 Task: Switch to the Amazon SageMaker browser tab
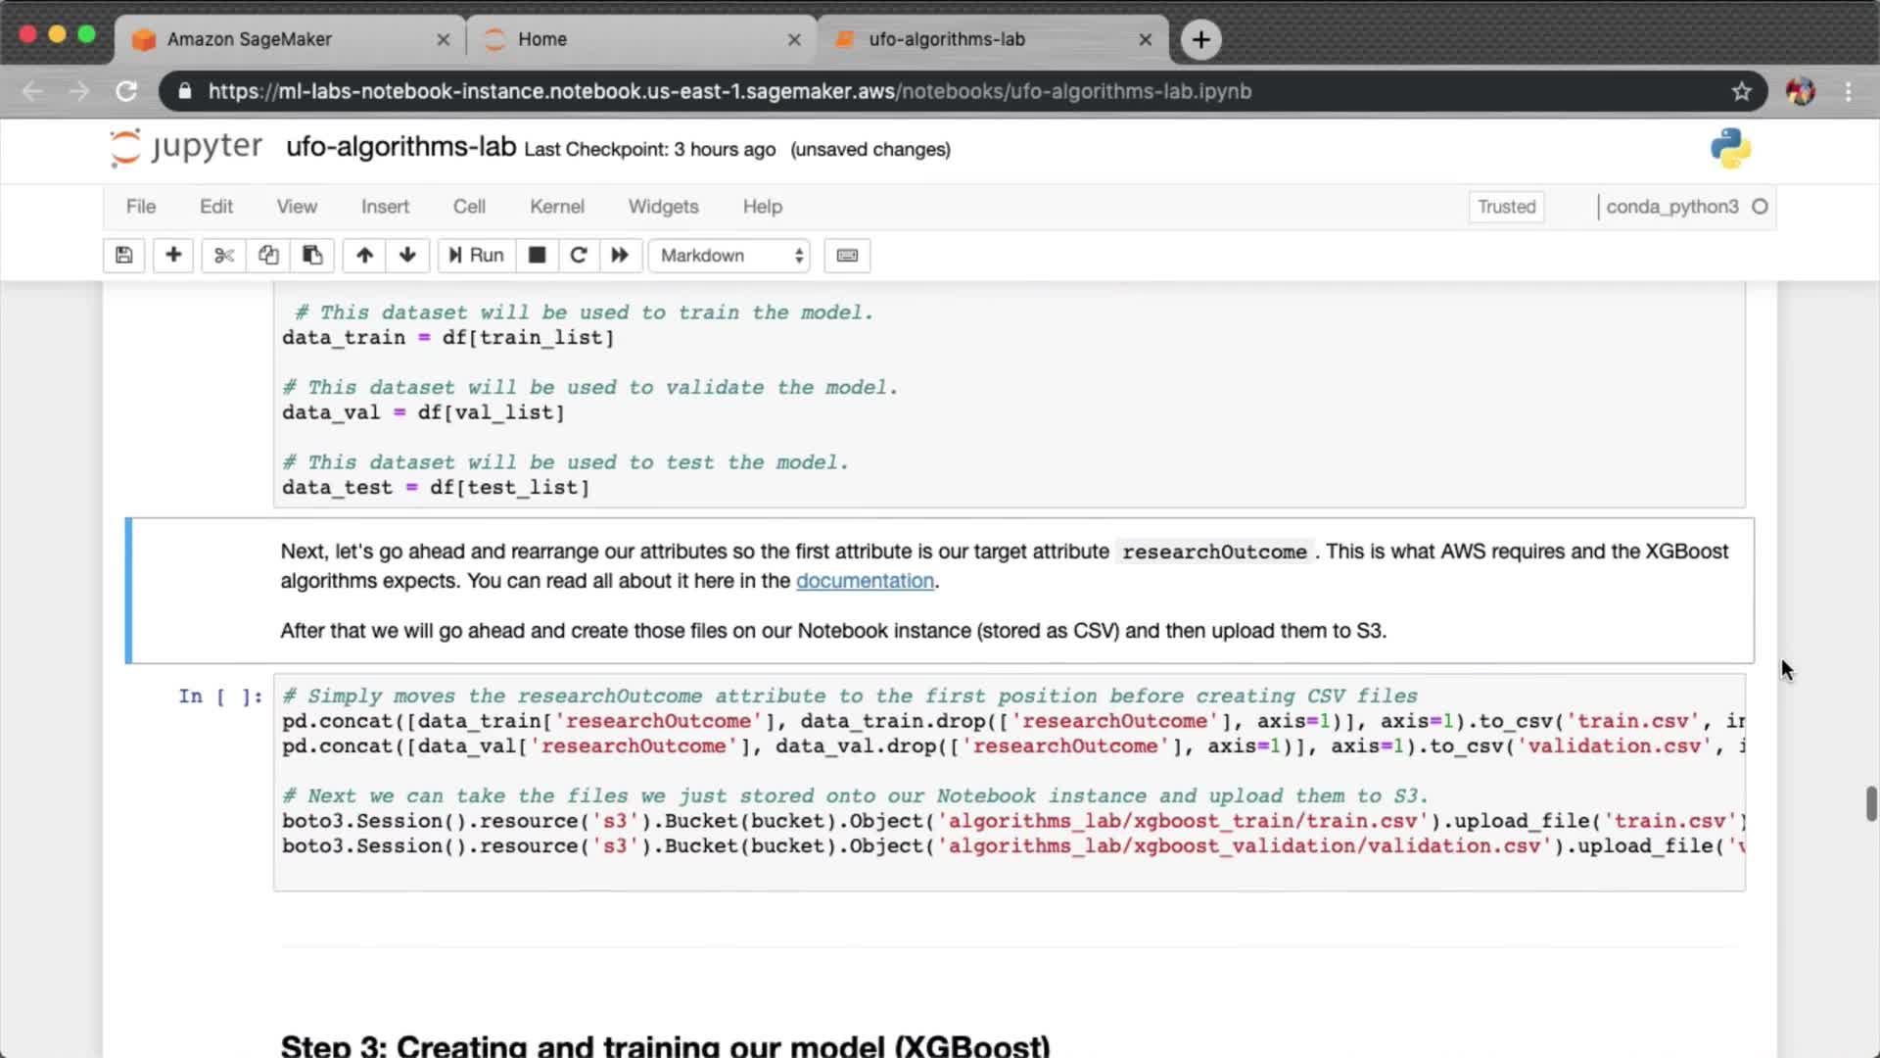(x=250, y=39)
